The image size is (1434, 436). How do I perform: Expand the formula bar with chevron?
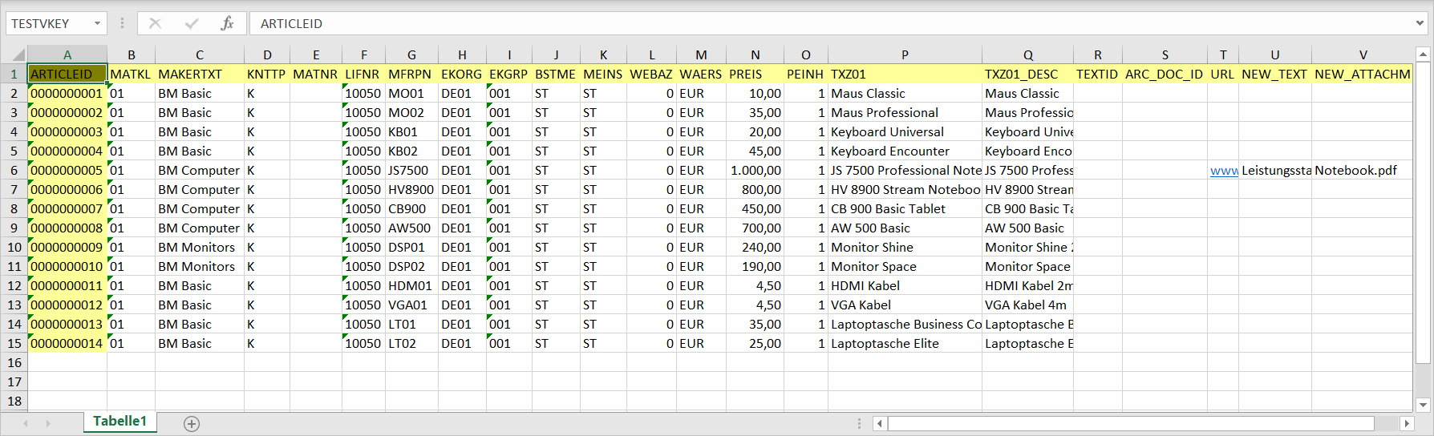tap(1420, 23)
